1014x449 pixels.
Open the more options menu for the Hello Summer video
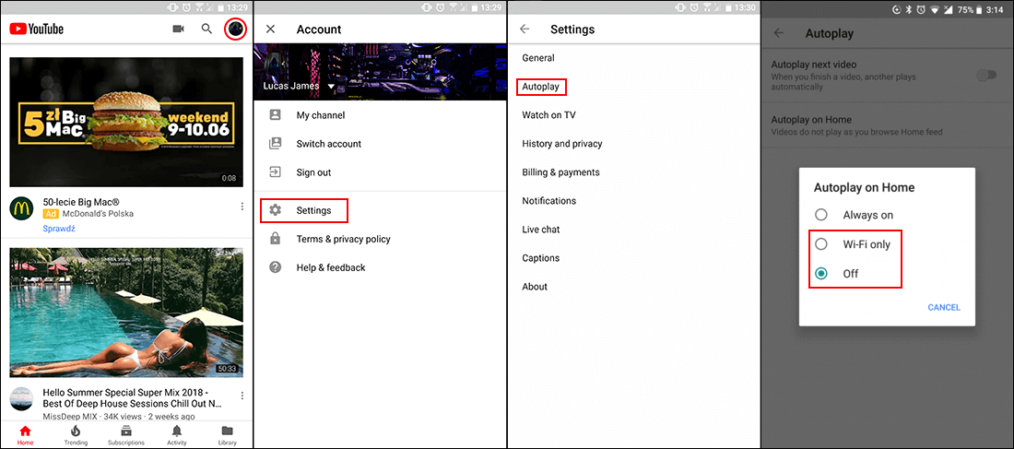242,396
